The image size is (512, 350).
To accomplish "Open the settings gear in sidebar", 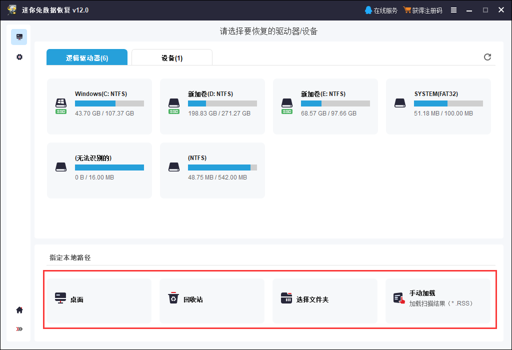I will tap(19, 57).
